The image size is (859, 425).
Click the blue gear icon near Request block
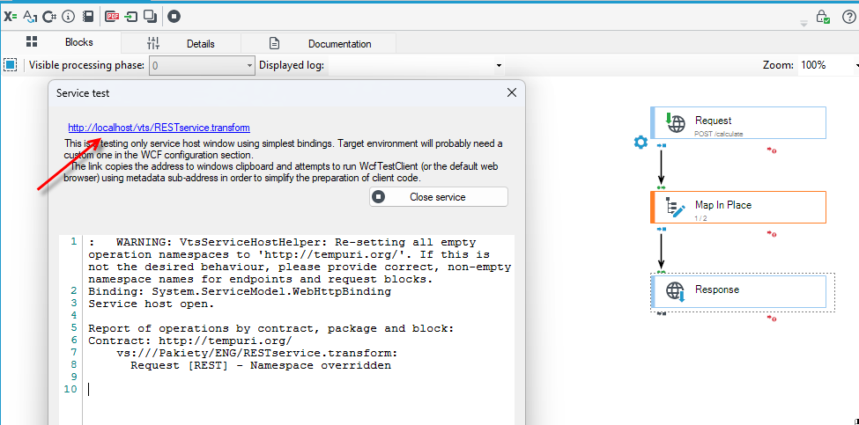coord(641,143)
